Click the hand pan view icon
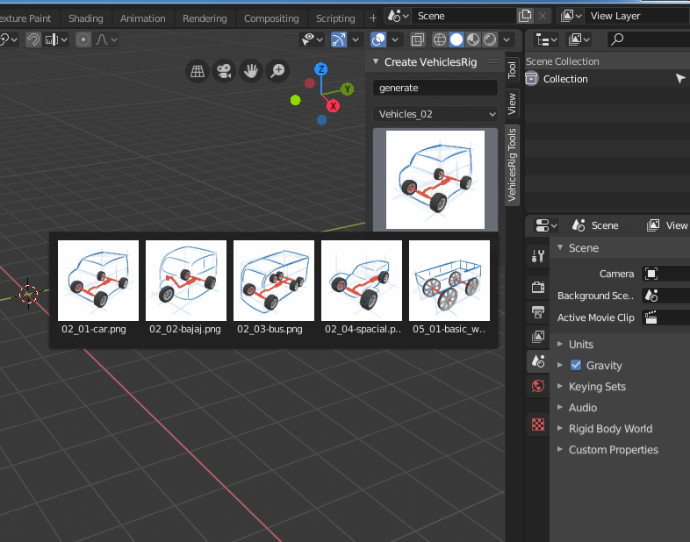Image resolution: width=690 pixels, height=542 pixels. (x=251, y=71)
